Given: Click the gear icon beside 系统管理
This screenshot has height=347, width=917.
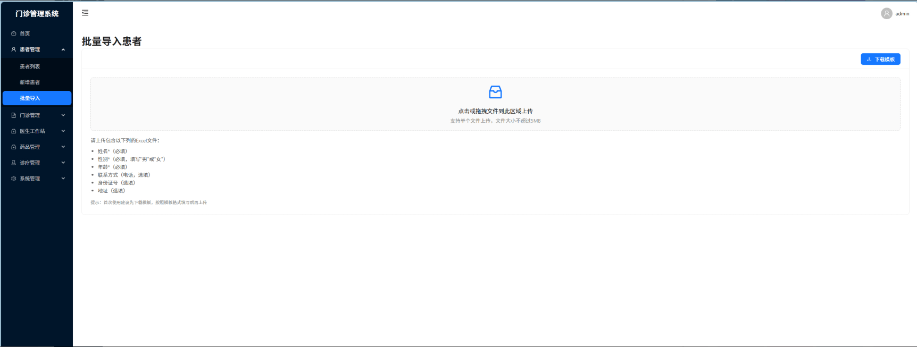Looking at the screenshot, I should (14, 179).
